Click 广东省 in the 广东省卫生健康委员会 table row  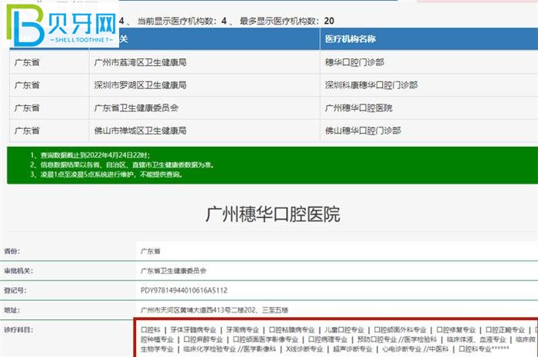(x=27, y=108)
